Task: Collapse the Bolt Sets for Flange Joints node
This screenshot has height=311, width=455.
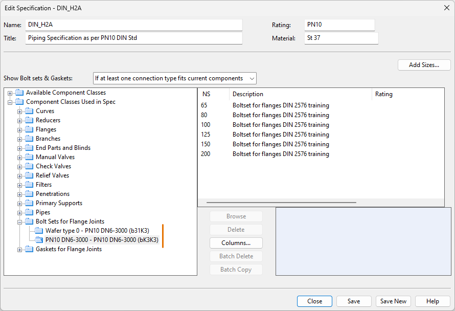Action: pos(20,222)
